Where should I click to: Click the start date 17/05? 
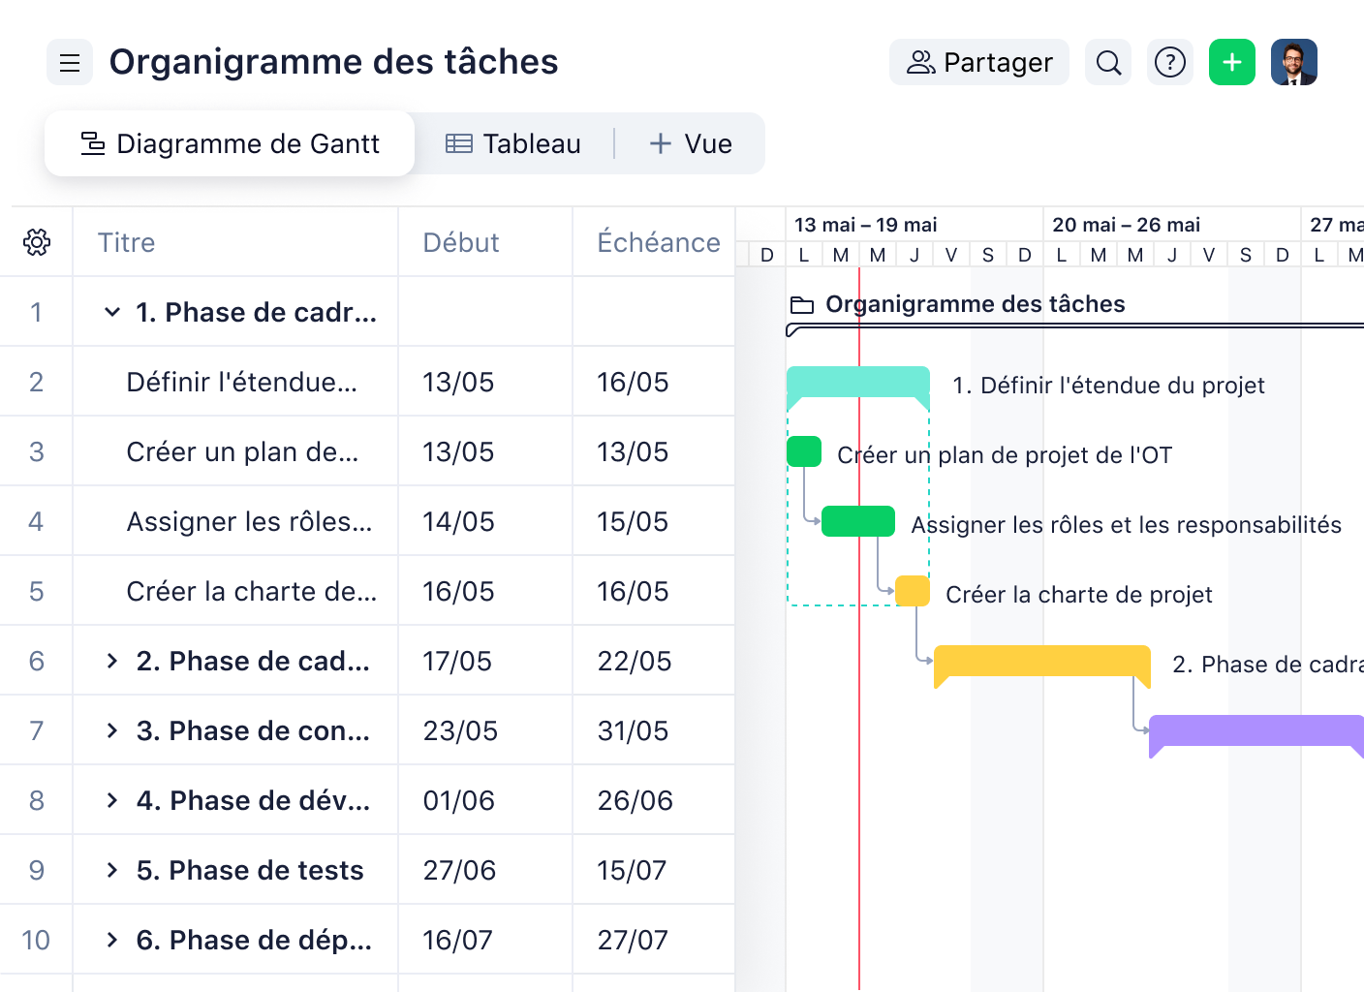click(x=457, y=662)
